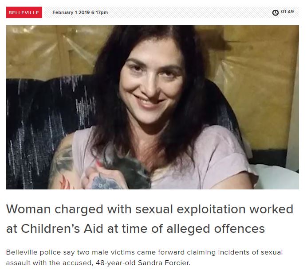Image resolution: width=307 pixels, height=270 pixels.
Task: Click the red BELLEVILLE category tag
Action: [x=24, y=12]
